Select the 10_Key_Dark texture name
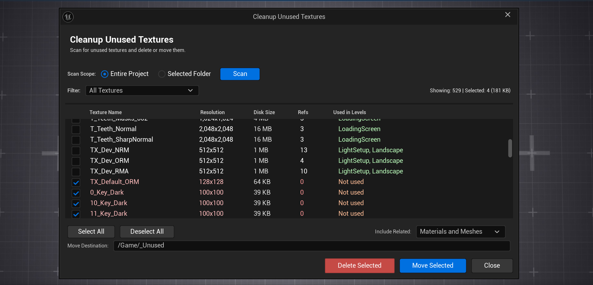 click(x=109, y=203)
